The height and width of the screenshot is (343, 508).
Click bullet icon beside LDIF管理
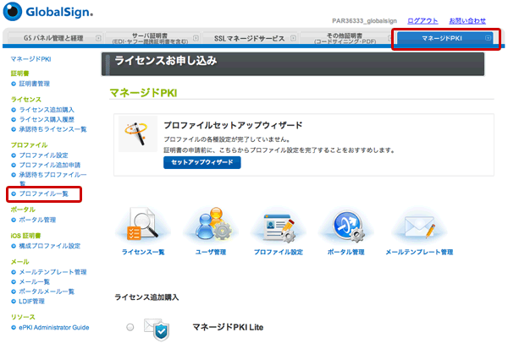click(14, 302)
